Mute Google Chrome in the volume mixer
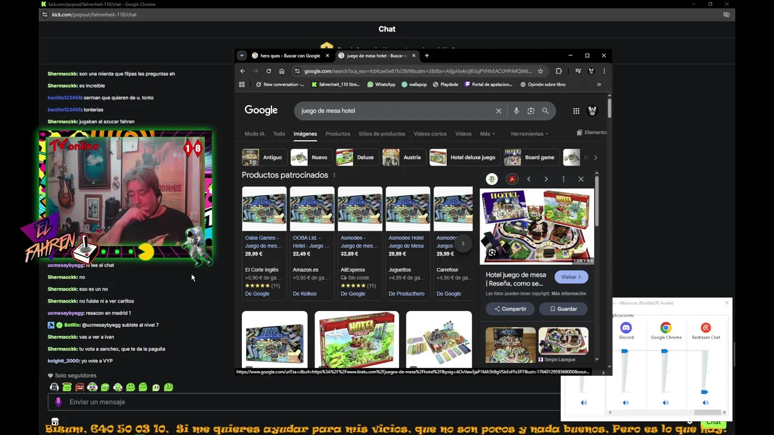Screen dimensions: 774x435 pos(666,403)
